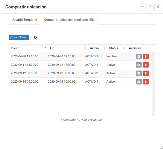
Task: Click the Inactivo status cell
Action: tap(112, 56)
